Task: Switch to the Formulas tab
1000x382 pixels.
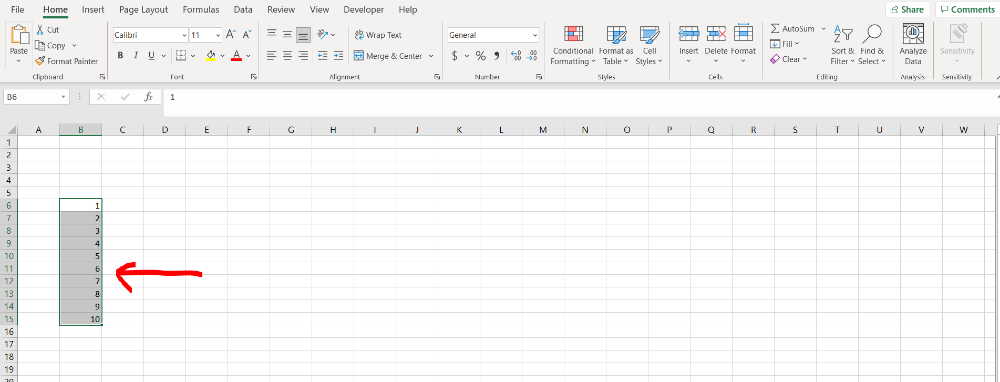Action: pos(201,9)
